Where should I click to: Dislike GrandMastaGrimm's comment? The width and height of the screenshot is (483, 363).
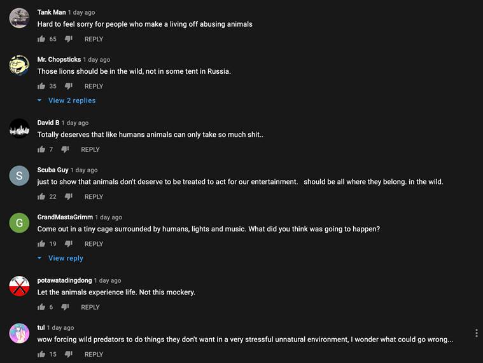click(x=69, y=244)
